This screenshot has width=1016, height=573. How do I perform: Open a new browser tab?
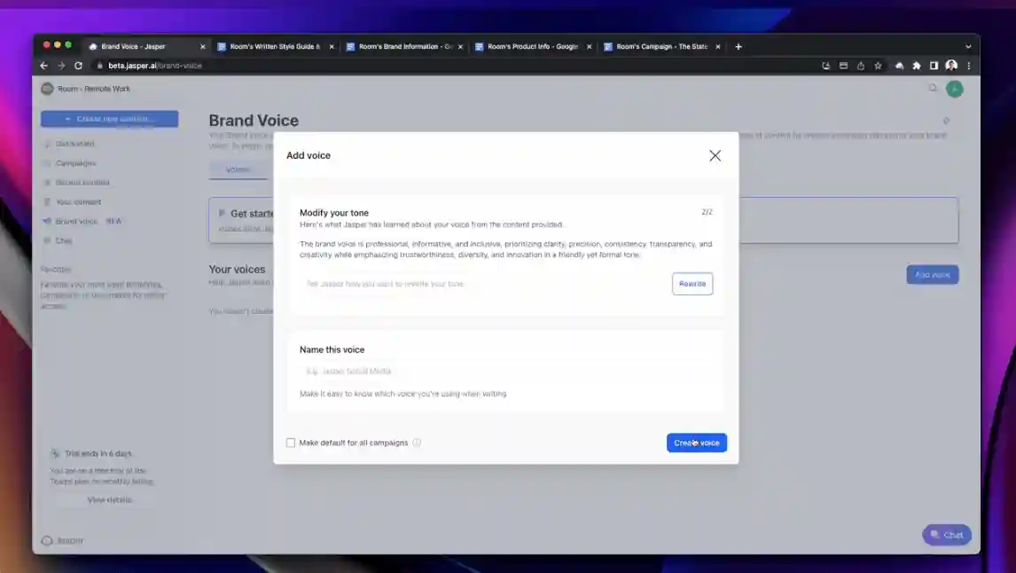[739, 47]
